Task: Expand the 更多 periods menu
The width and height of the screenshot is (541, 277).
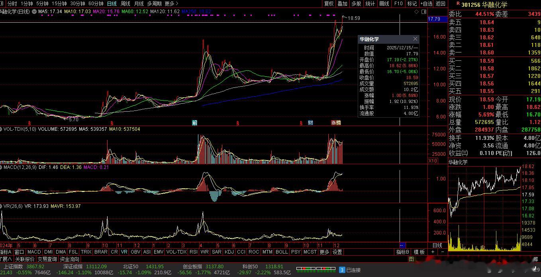Action: coord(171,4)
